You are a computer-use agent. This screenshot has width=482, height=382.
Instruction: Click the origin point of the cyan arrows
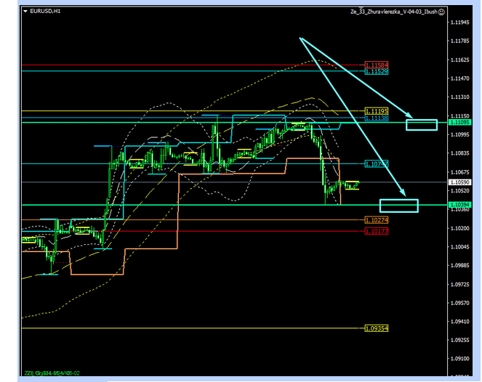(300, 38)
